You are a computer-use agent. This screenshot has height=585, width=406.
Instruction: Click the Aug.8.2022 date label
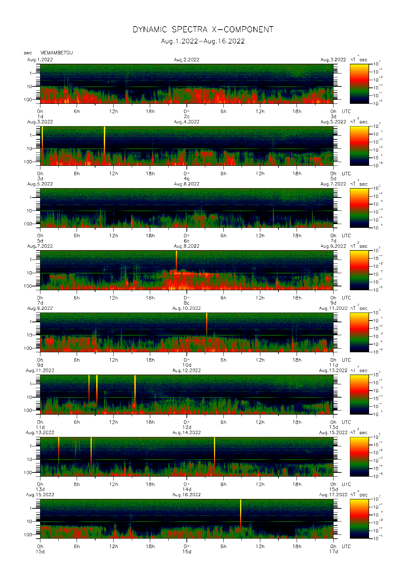pyautogui.click(x=187, y=246)
